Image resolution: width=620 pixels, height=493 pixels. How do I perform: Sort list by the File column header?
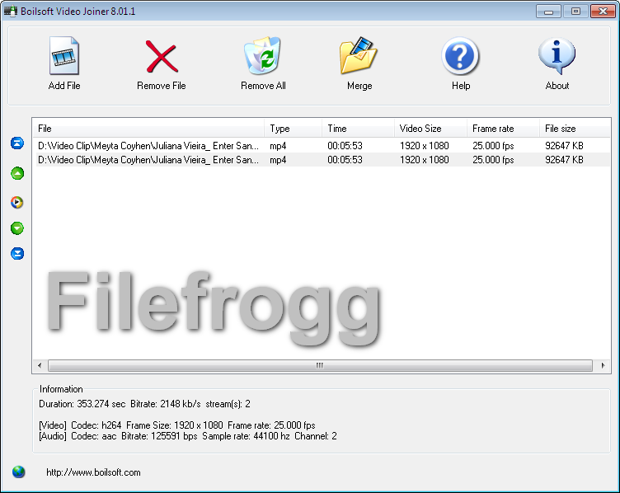coord(148,129)
